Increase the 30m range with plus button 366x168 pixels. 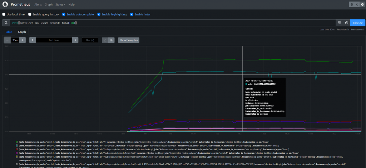23,40
